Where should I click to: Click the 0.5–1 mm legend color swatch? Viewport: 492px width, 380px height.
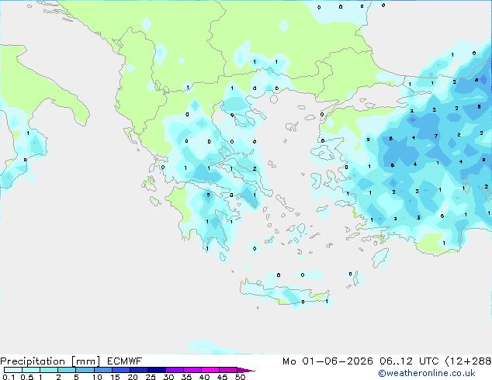coord(31,370)
